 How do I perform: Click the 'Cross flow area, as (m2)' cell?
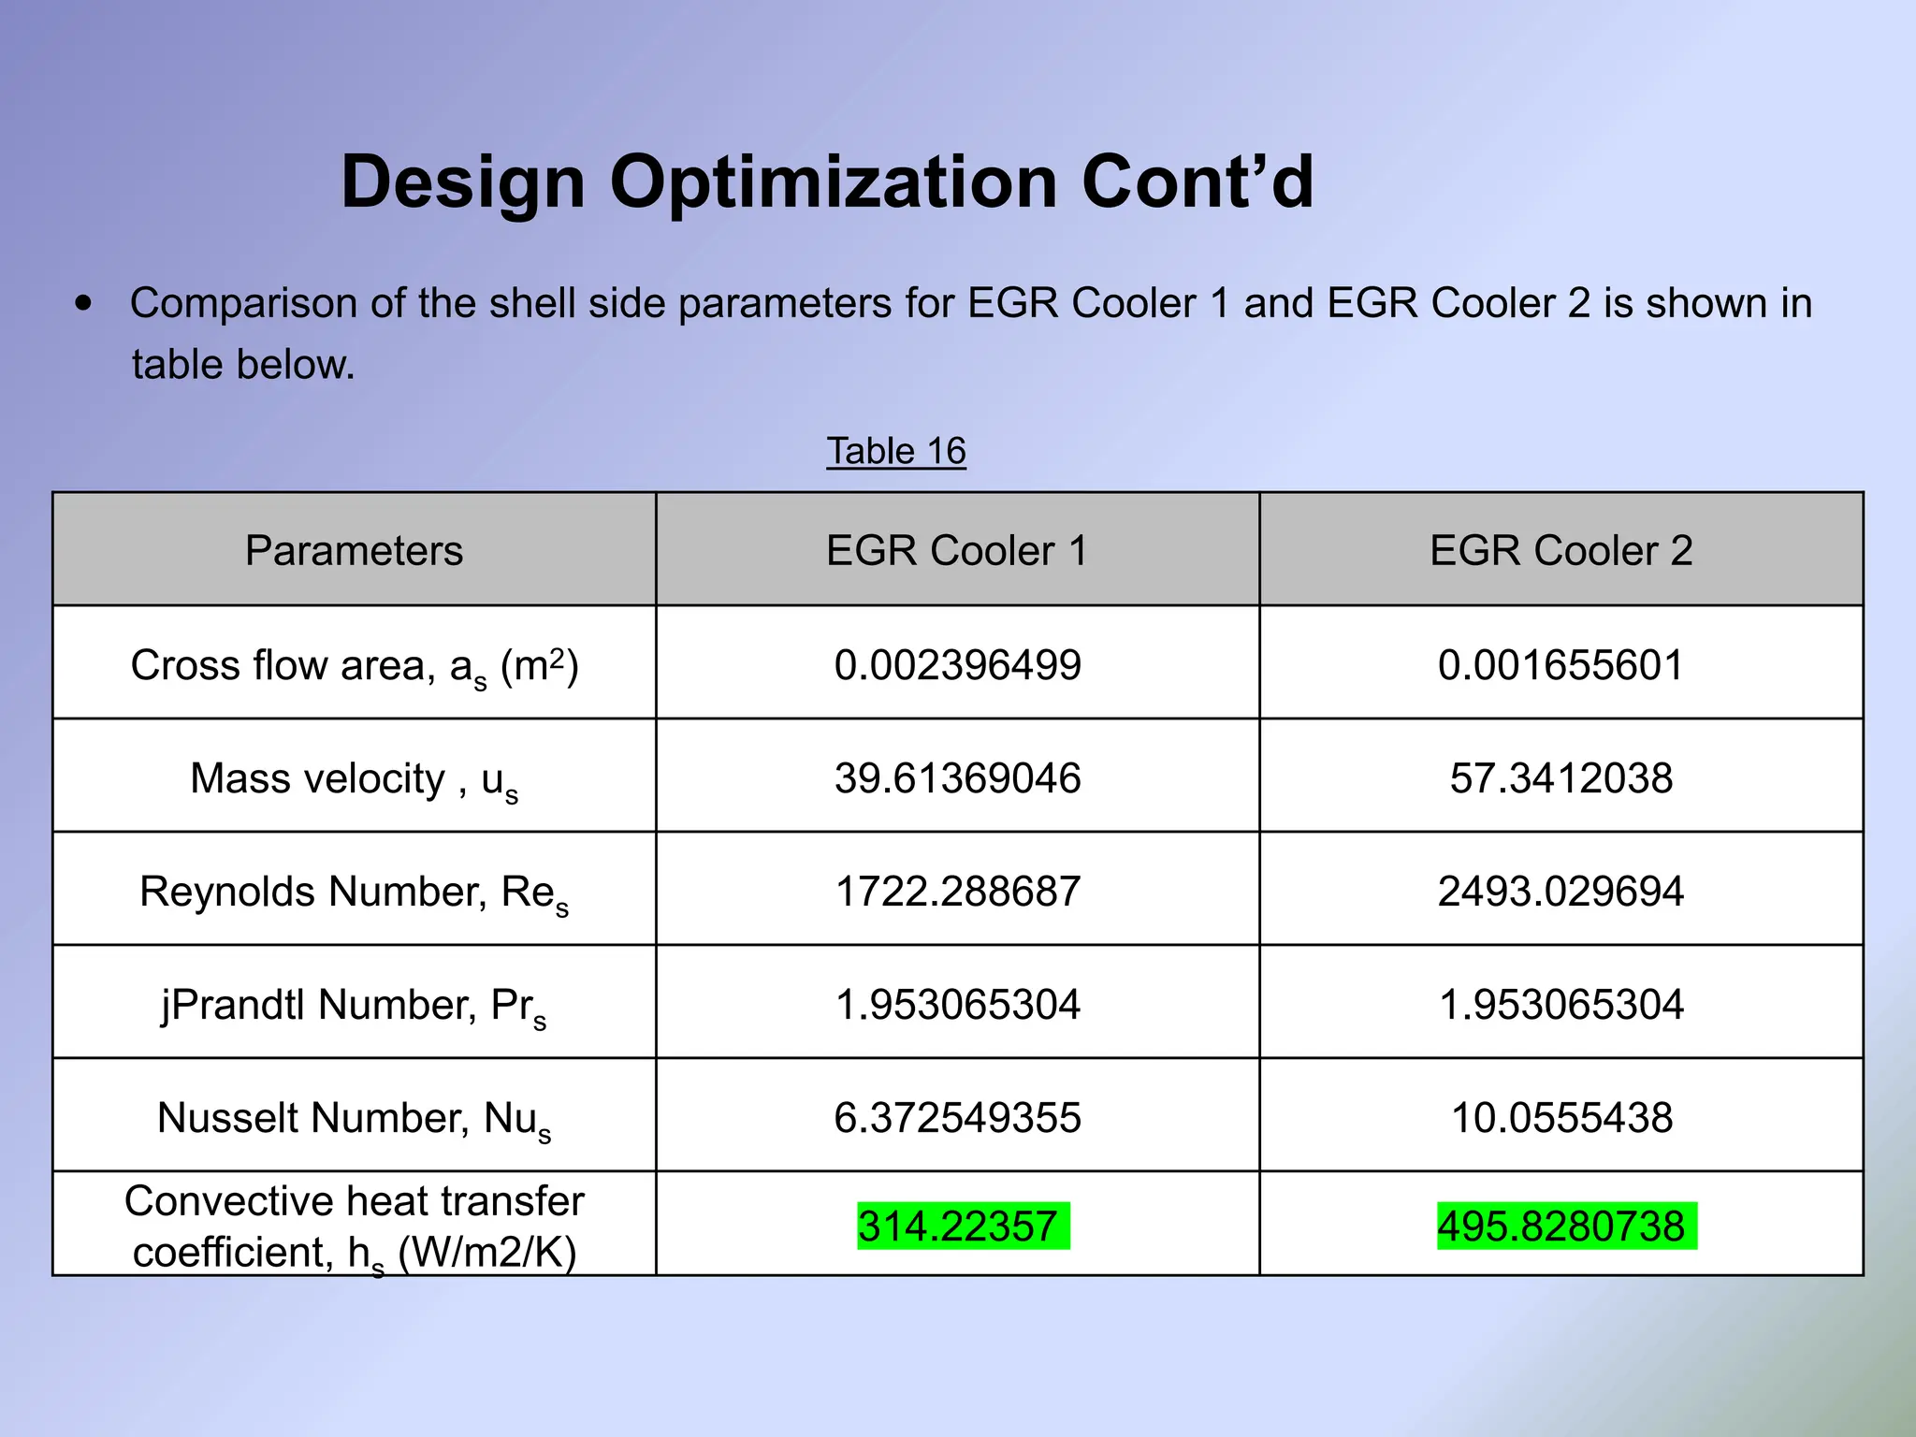(x=355, y=662)
